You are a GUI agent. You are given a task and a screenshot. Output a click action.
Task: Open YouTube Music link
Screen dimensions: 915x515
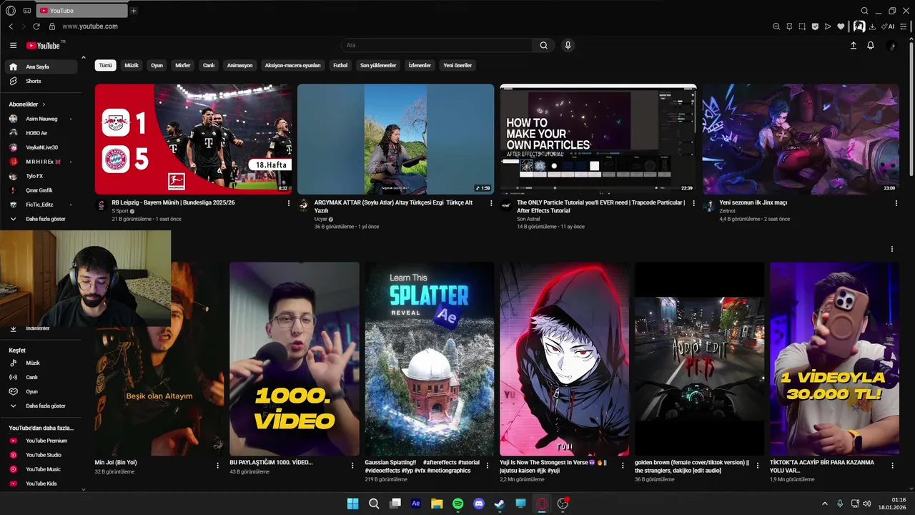[41, 469]
